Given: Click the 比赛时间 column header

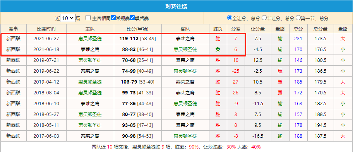Looking at the screenshot, I should 46,29.
